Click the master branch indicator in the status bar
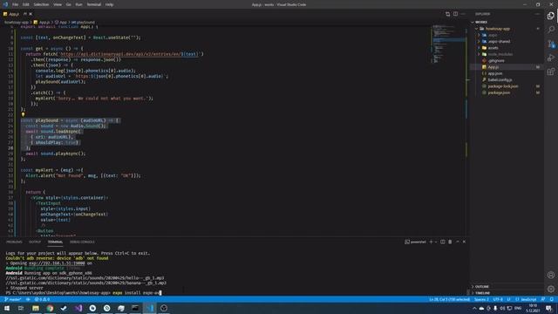558x314 pixels. pyautogui.click(x=13, y=299)
